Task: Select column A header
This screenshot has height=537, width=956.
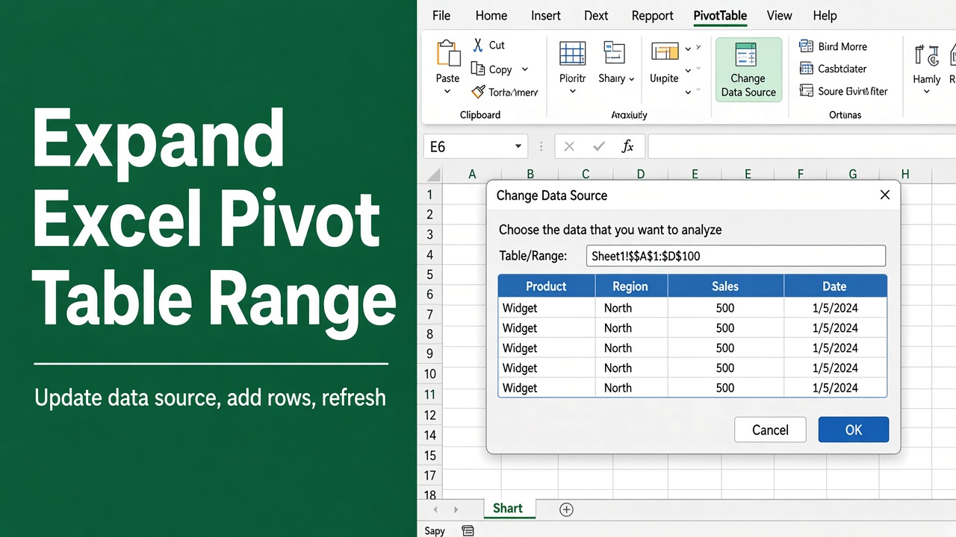Action: pyautogui.click(x=472, y=175)
